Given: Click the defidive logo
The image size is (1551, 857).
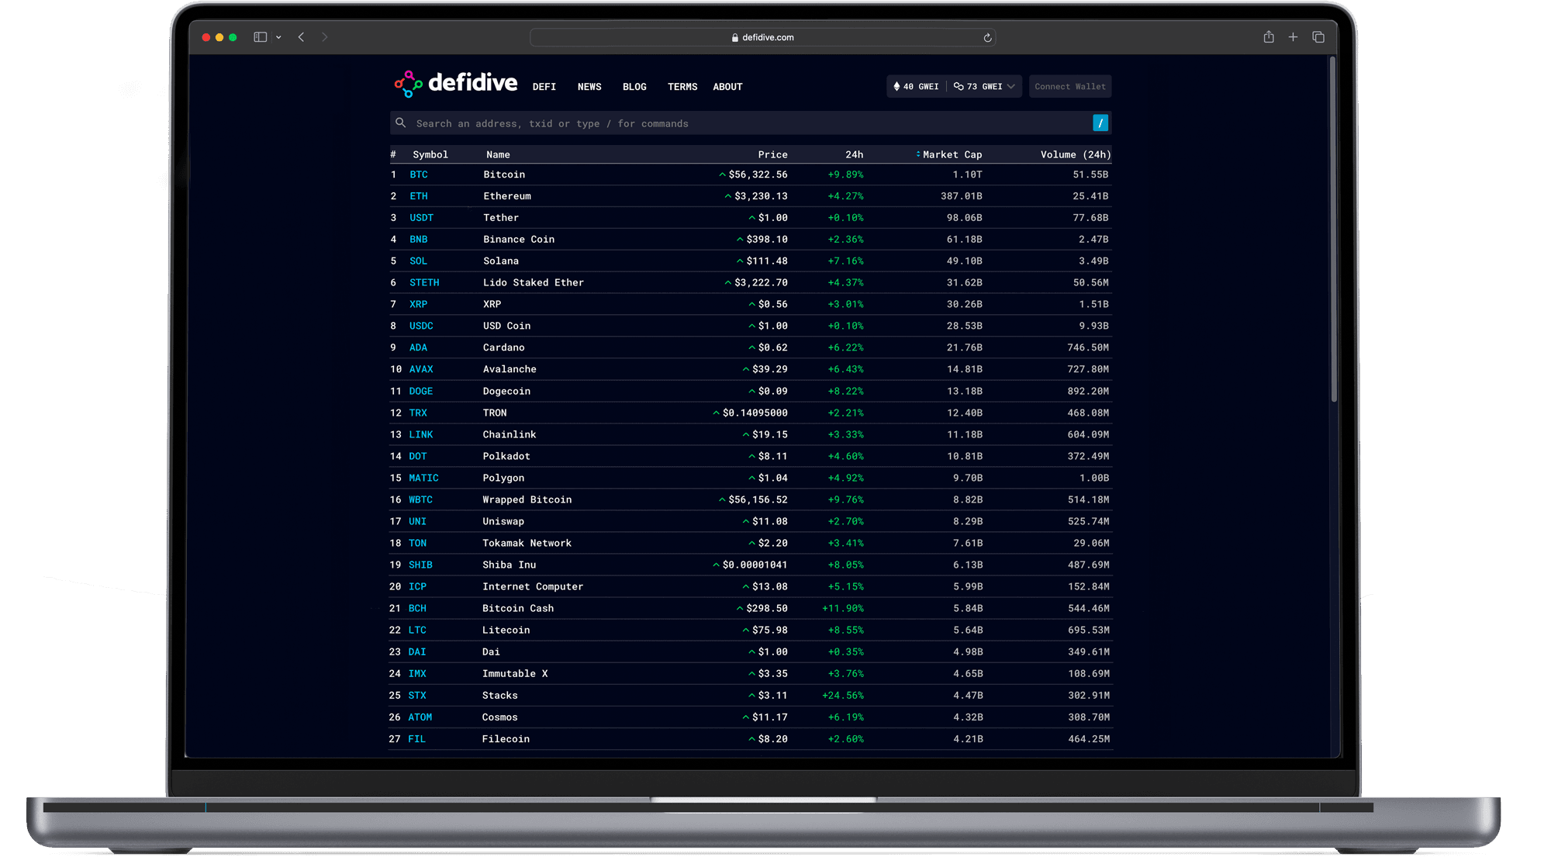Looking at the screenshot, I should pos(456,84).
